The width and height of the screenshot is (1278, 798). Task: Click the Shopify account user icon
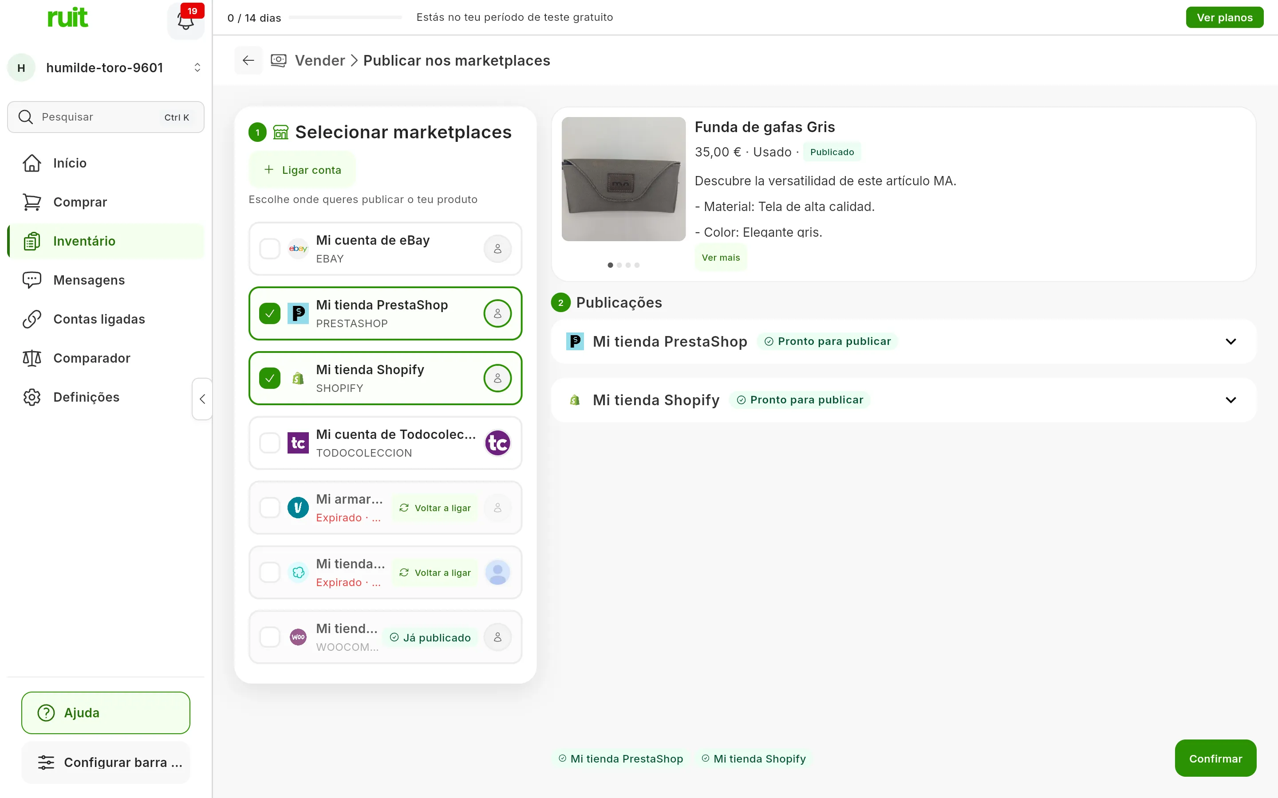coord(497,379)
